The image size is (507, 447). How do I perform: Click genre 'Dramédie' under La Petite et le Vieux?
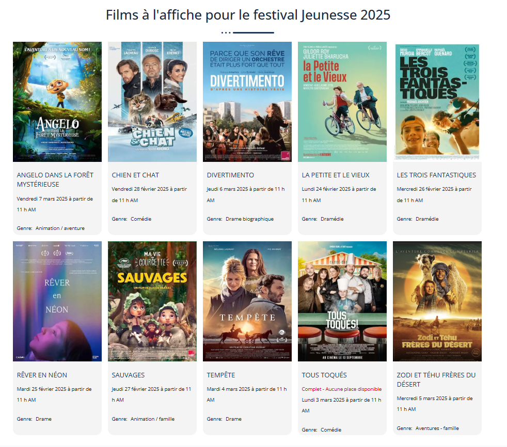pyautogui.click(x=332, y=219)
